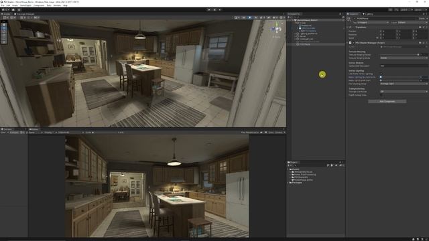429x241 pixels.
Task: Click the object name field in Inspector
Action: (x=386, y=19)
